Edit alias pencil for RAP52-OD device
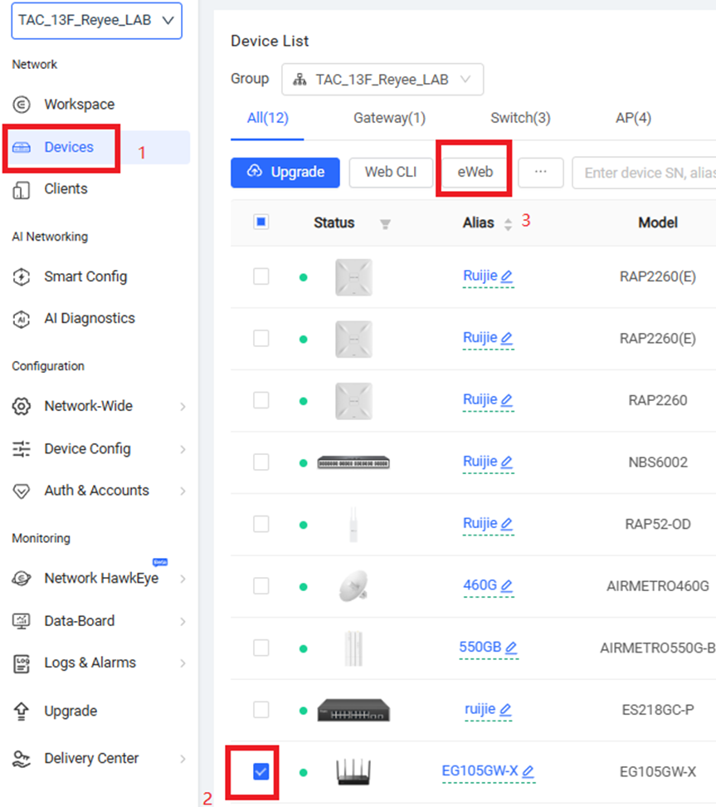 click(507, 523)
